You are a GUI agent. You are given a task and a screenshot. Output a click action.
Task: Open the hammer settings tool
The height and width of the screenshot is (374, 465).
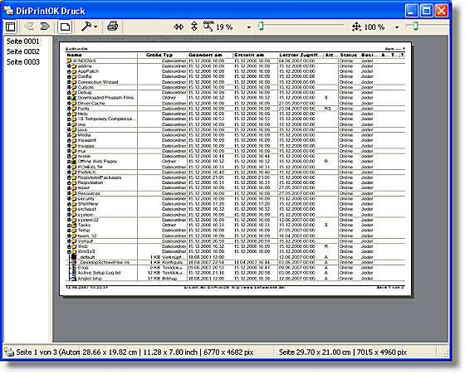click(x=86, y=27)
